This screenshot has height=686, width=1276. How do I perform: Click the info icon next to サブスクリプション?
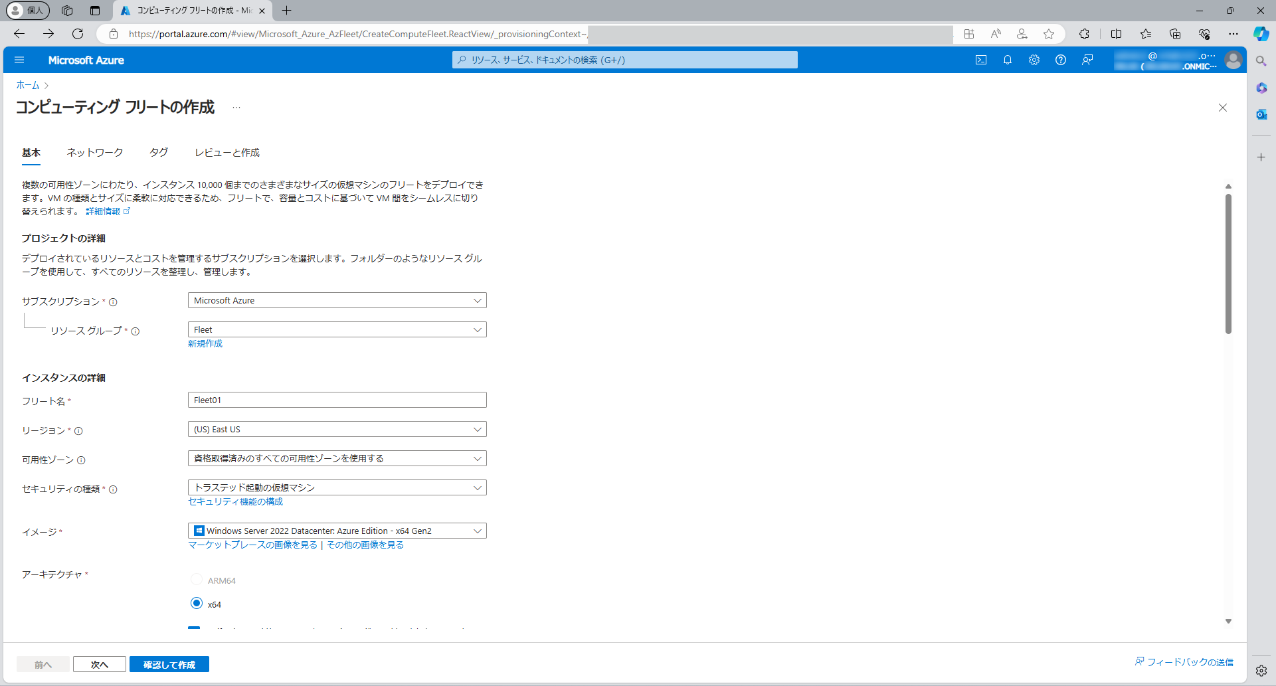point(113,302)
